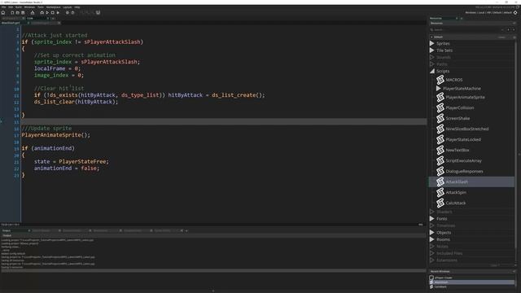
Task: Click the Open Project toolbar icon
Action: pyautogui.click(x=18, y=13)
